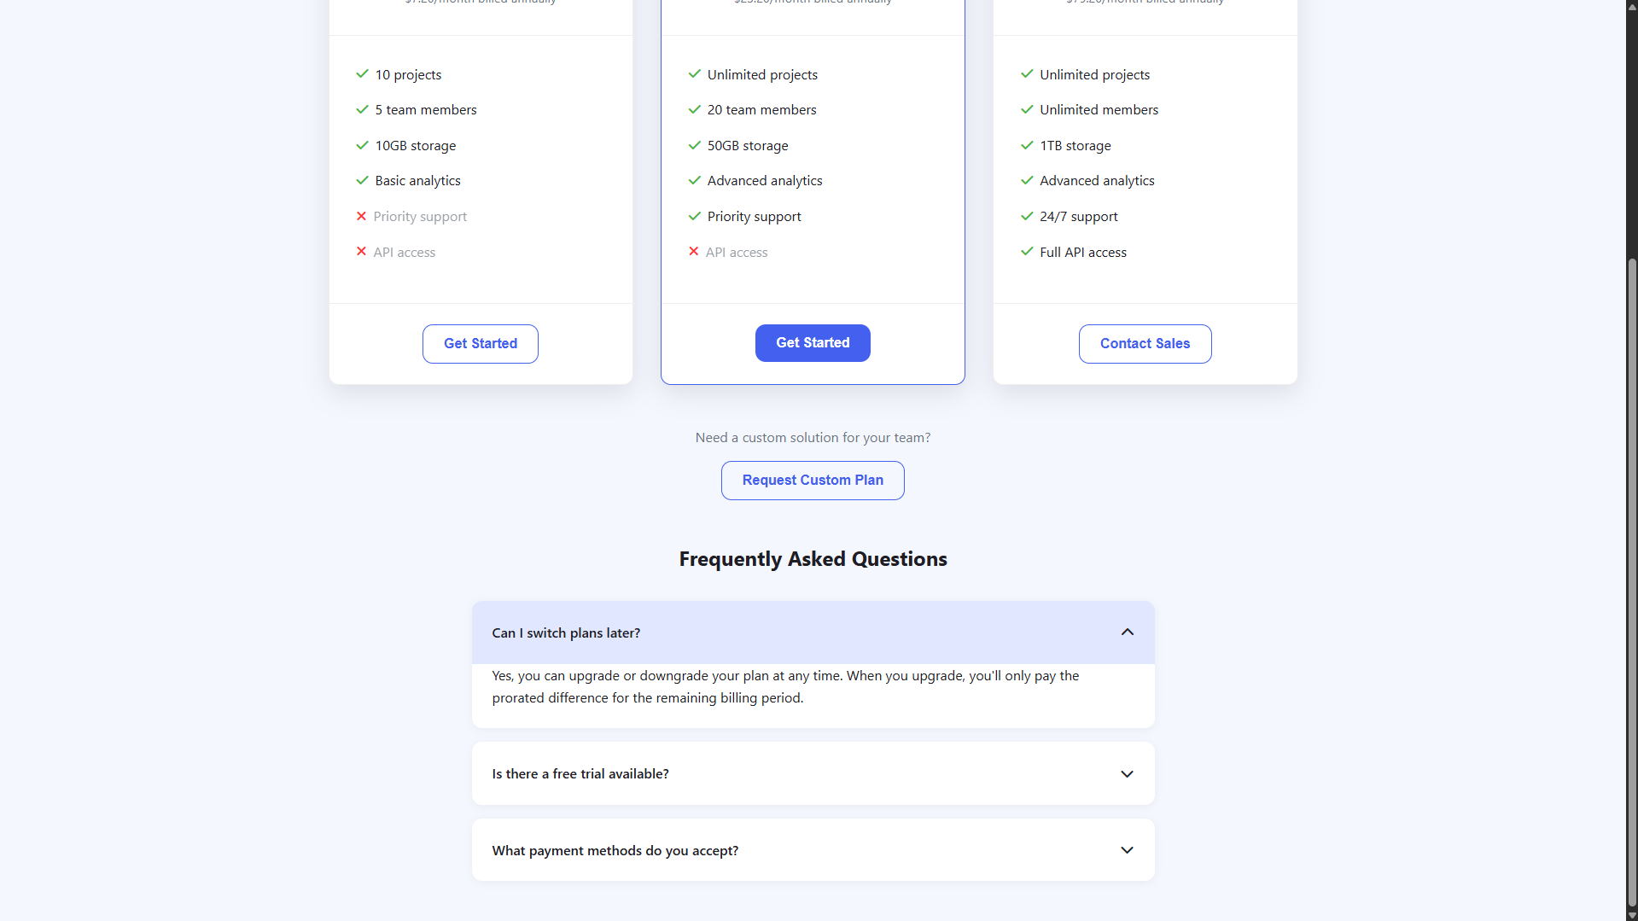Collapse the 'Can I switch plans later?' answer
1638x921 pixels.
pyautogui.click(x=1127, y=632)
